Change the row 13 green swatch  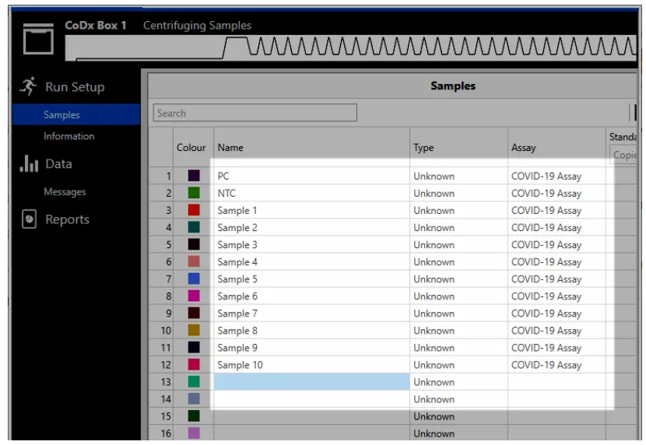[194, 382]
